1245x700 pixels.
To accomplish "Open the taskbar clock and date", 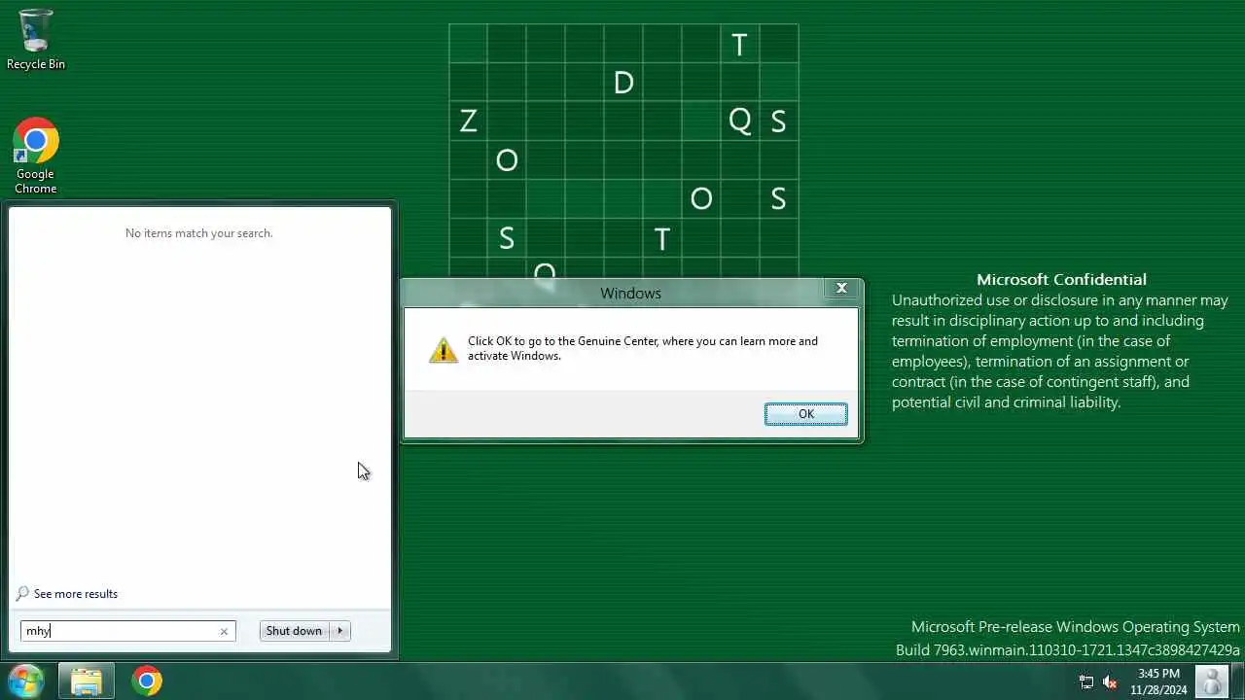I will click(x=1158, y=682).
